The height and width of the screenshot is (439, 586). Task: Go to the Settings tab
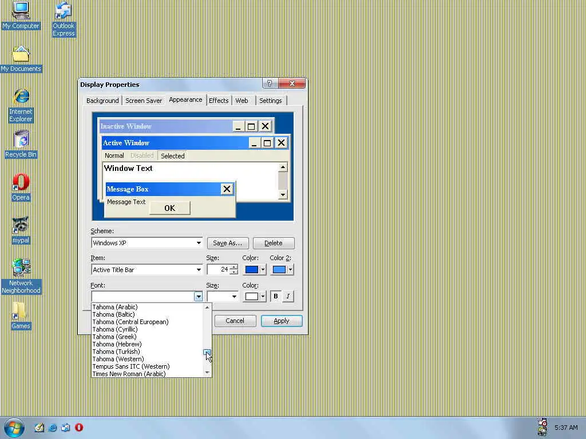pos(271,101)
